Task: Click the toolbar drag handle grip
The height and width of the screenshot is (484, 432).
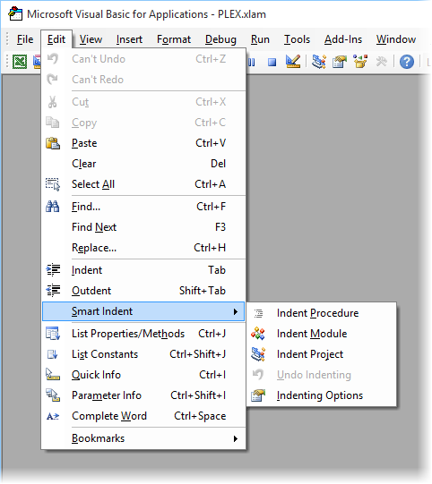Action: coord(7,62)
